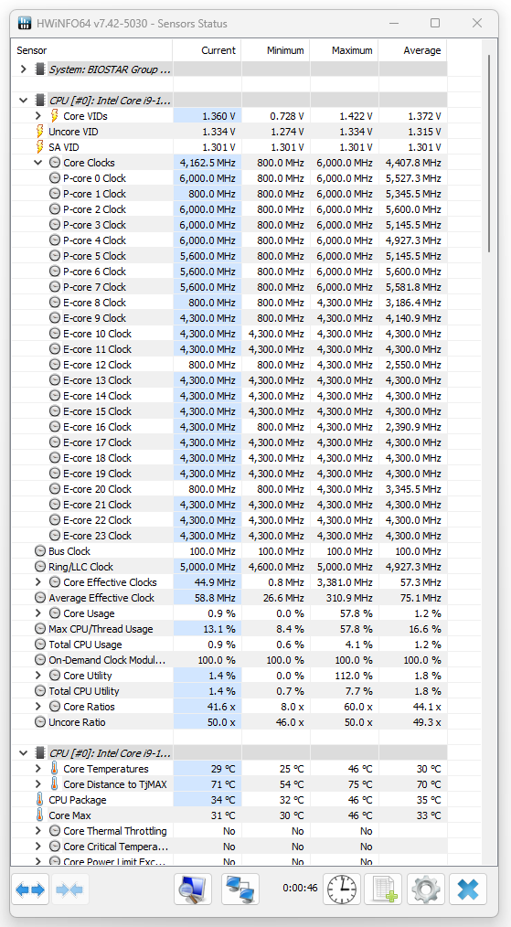Image resolution: width=511 pixels, height=927 pixels.
Task: Expand the Core Temperatures row
Action: [38, 769]
